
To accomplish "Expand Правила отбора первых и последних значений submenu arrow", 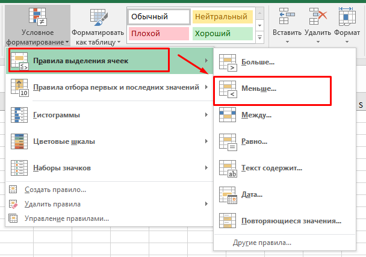I will (206, 87).
